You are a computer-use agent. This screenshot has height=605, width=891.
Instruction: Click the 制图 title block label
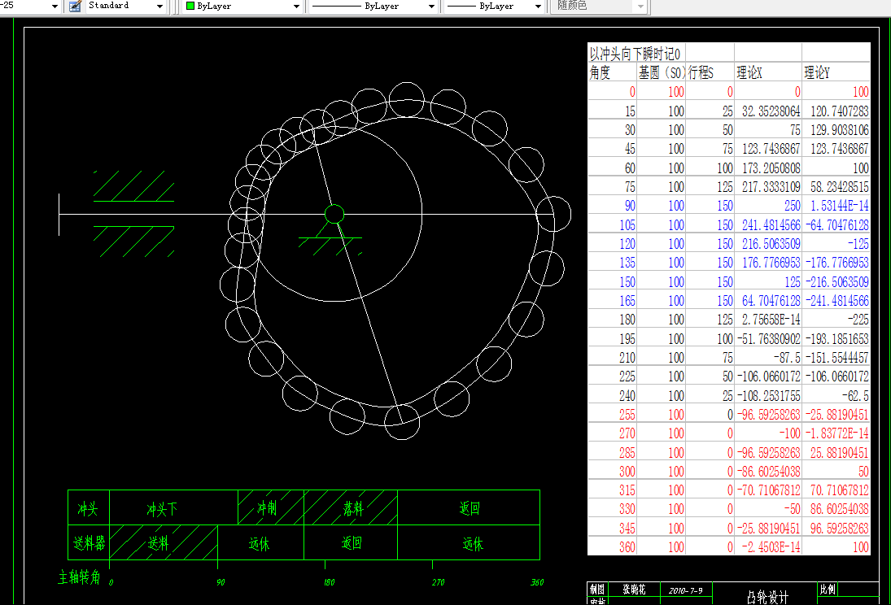click(596, 590)
